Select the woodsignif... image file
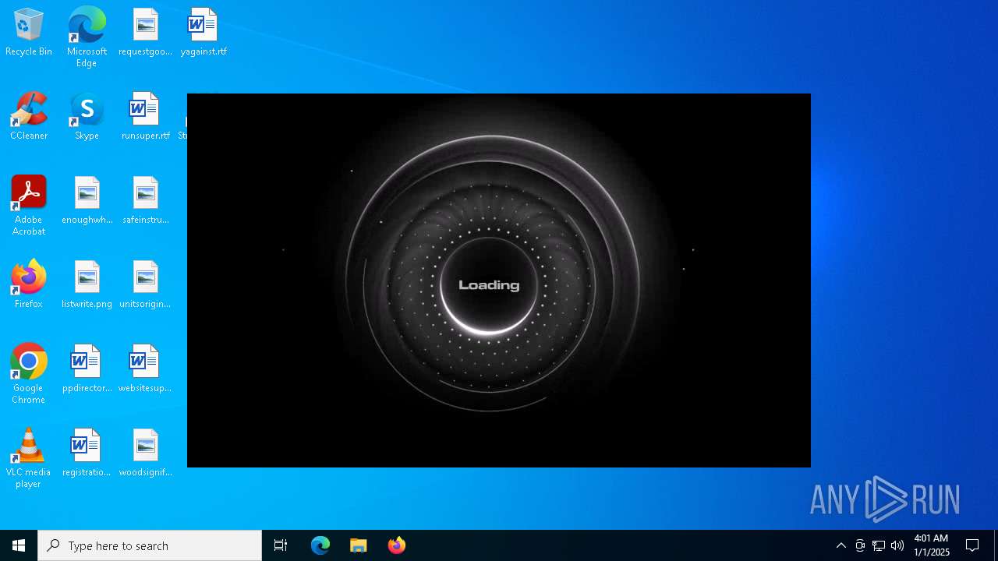Screen dimensions: 998x561 pos(145,453)
